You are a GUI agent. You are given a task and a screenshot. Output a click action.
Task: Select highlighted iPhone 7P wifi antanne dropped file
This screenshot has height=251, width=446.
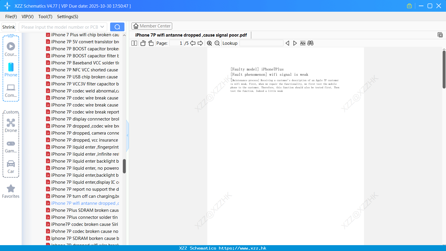[83, 203]
